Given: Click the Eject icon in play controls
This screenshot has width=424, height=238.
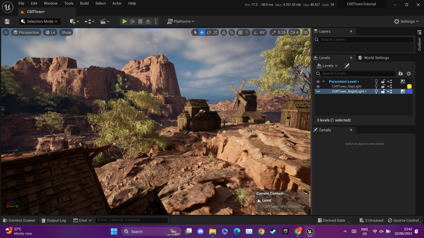Looking at the screenshot, I should [x=148, y=21].
